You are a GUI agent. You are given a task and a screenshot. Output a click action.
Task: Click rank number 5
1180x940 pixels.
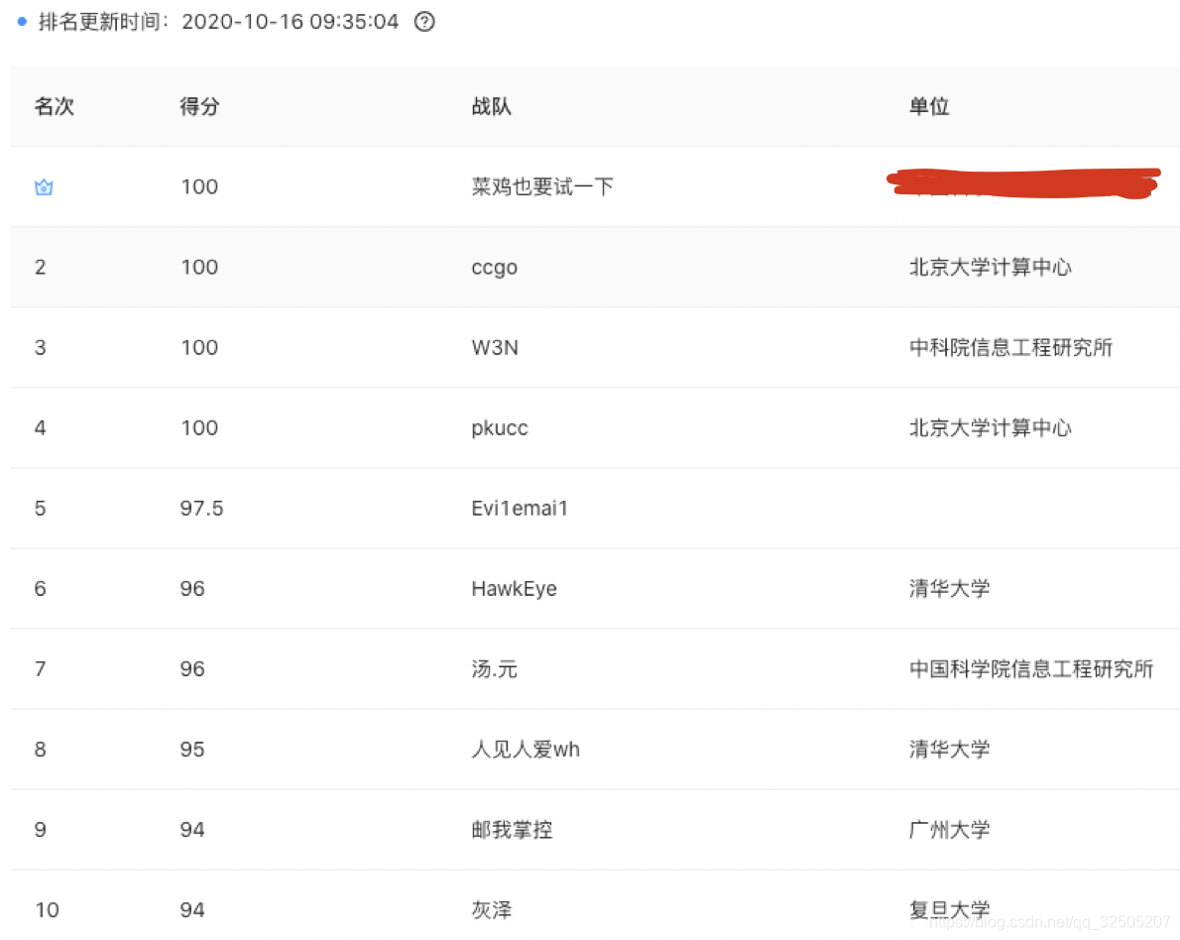point(41,509)
